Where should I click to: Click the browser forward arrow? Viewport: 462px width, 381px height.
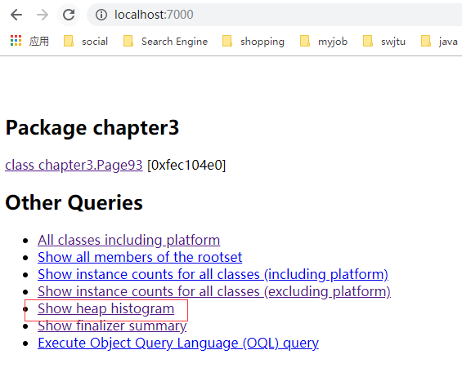point(43,15)
